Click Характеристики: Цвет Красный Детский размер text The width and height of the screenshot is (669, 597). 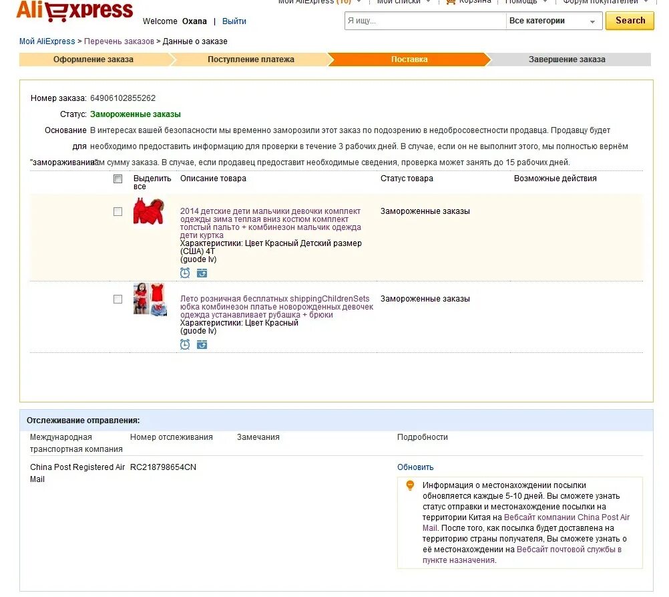click(x=271, y=247)
